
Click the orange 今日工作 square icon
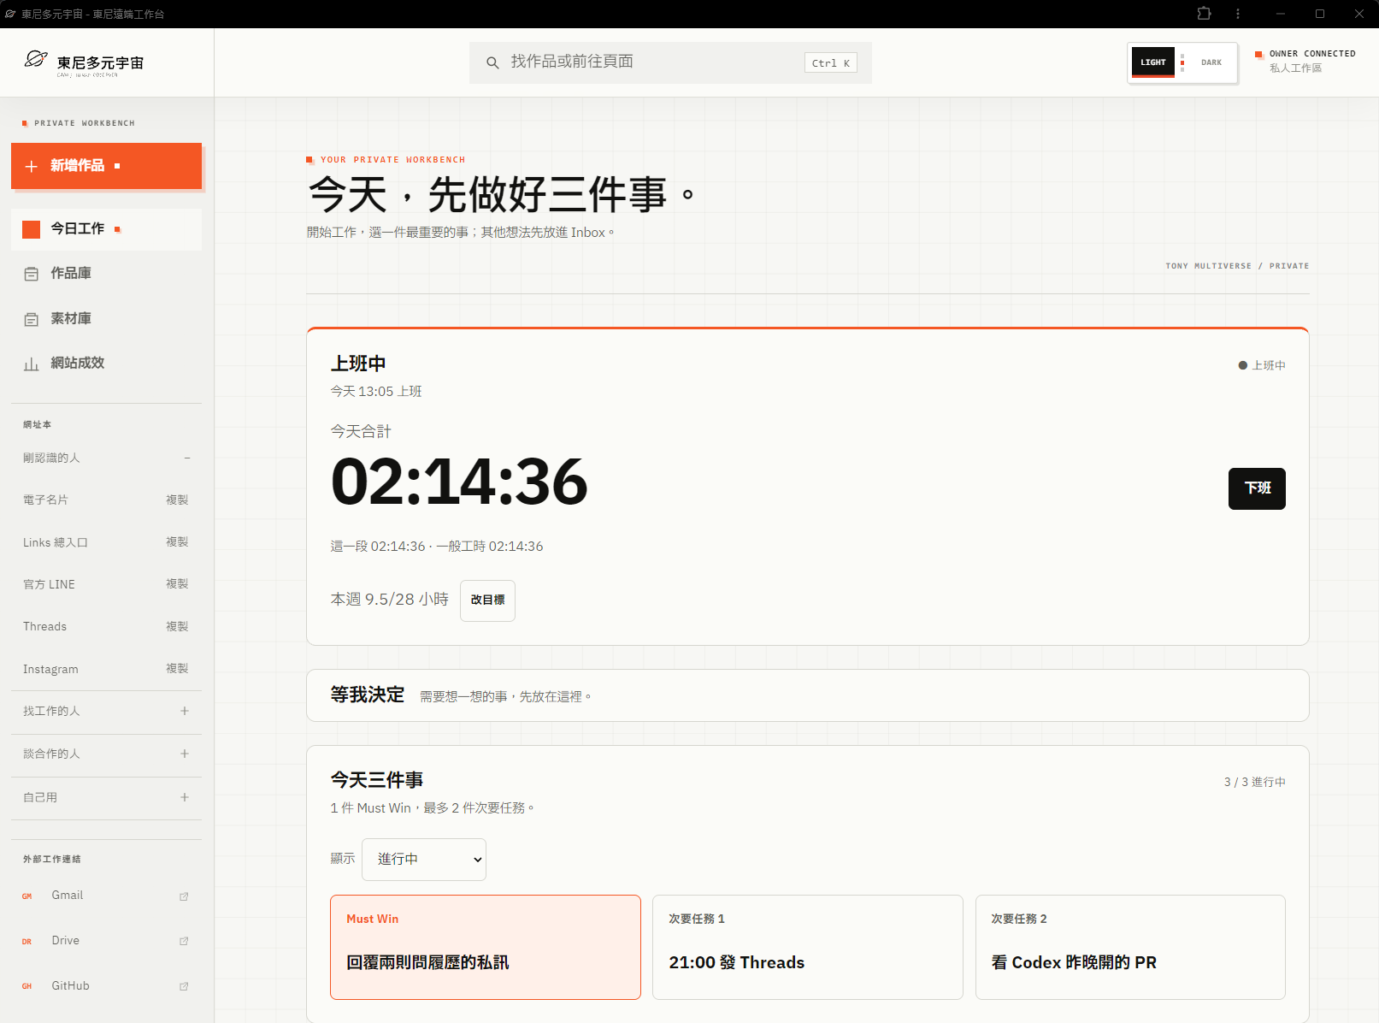pyautogui.click(x=32, y=229)
